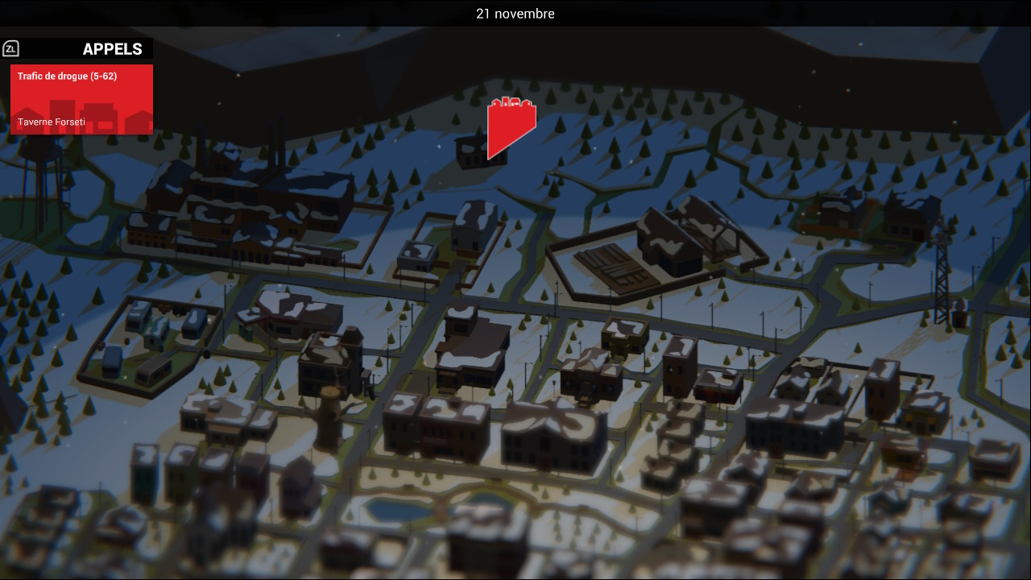1031x580 pixels.
Task: Open the Trafic de drogue (5-62) call card
Action: (x=81, y=99)
